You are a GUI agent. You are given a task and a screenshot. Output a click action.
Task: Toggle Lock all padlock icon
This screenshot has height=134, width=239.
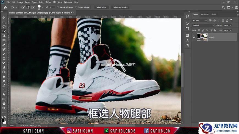click(x=215, y=30)
